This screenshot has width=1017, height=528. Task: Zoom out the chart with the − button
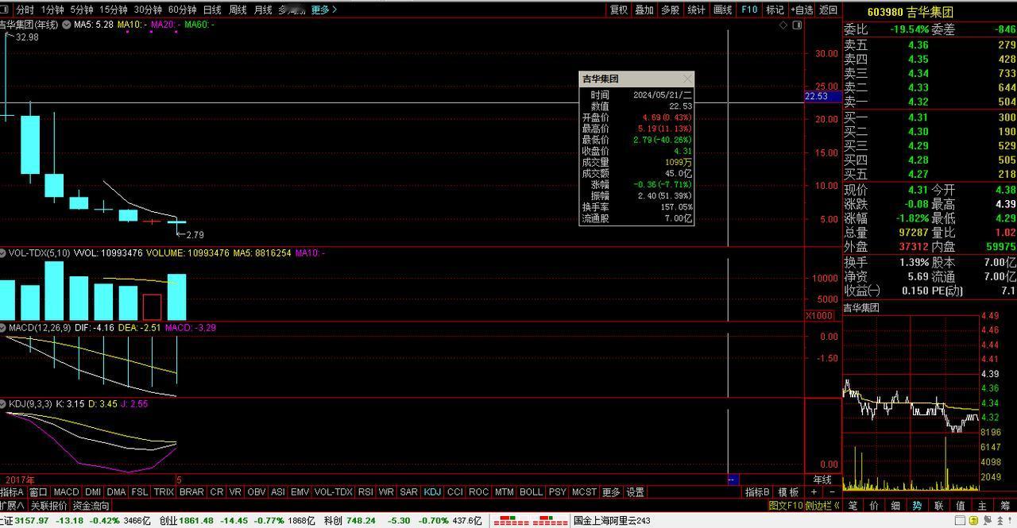(x=831, y=492)
